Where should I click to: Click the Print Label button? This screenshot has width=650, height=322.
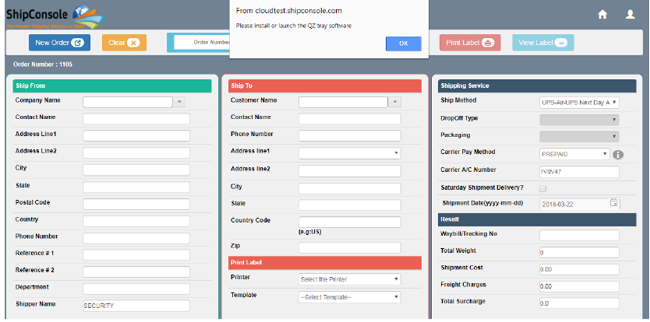470,43
